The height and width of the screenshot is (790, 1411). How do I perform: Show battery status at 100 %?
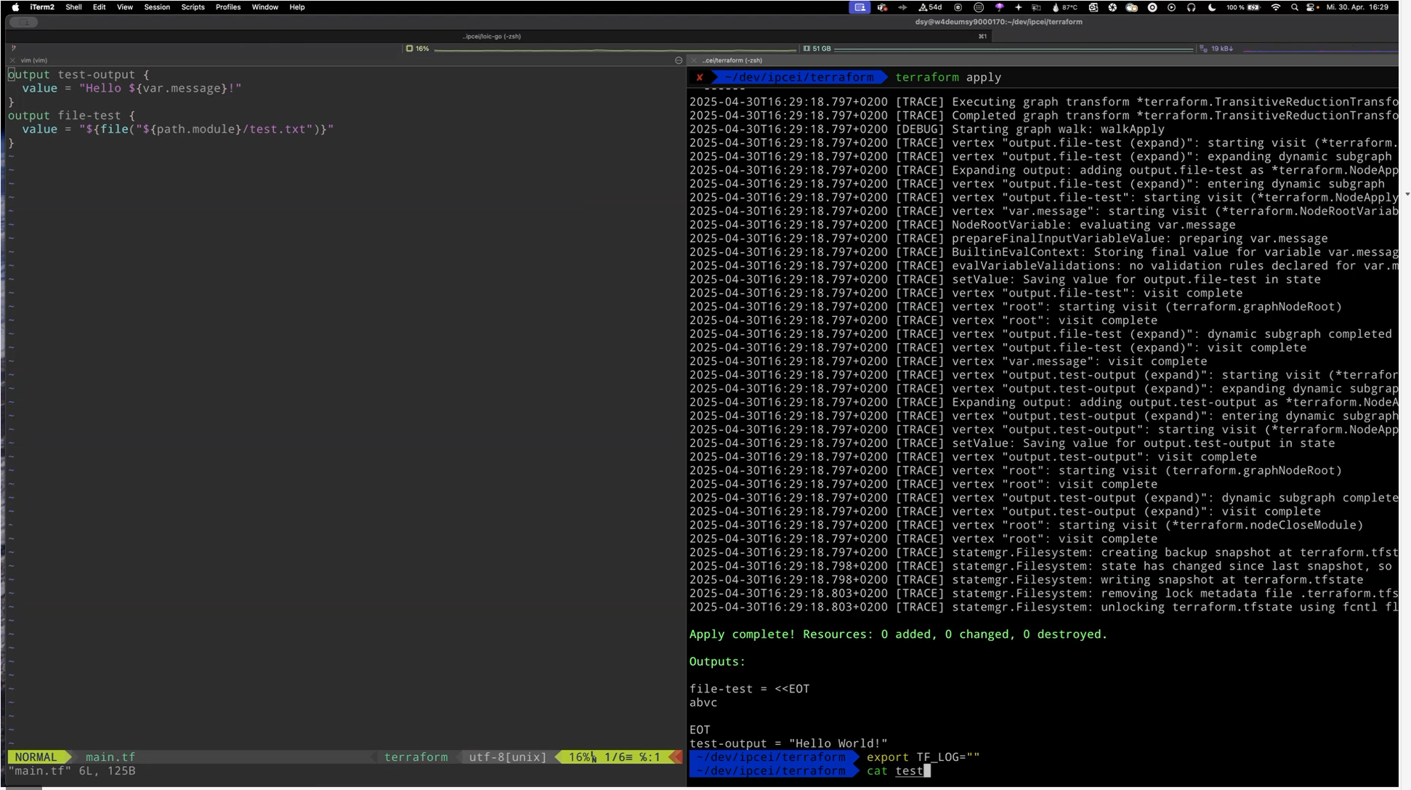point(1243,7)
